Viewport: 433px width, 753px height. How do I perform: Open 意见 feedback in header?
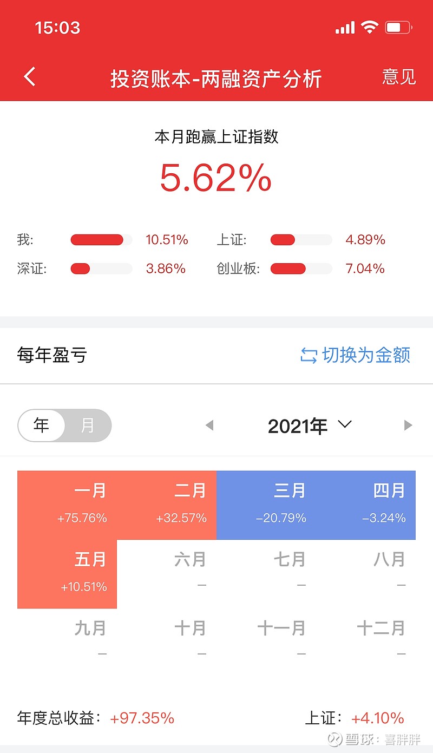point(399,77)
